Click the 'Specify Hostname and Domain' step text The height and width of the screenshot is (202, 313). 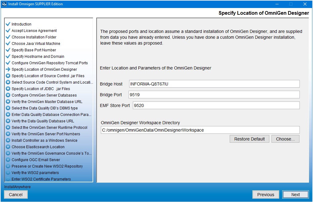pyautogui.click(x=38, y=56)
